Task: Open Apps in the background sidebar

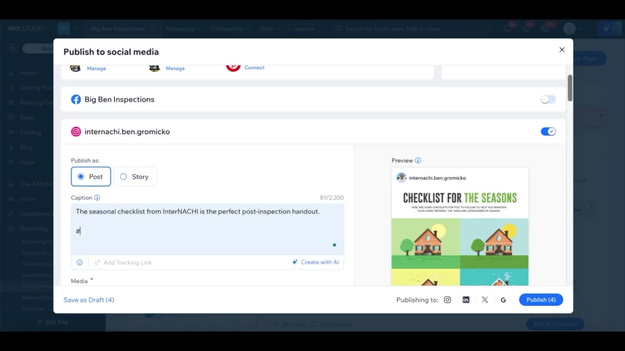Action: (x=27, y=162)
